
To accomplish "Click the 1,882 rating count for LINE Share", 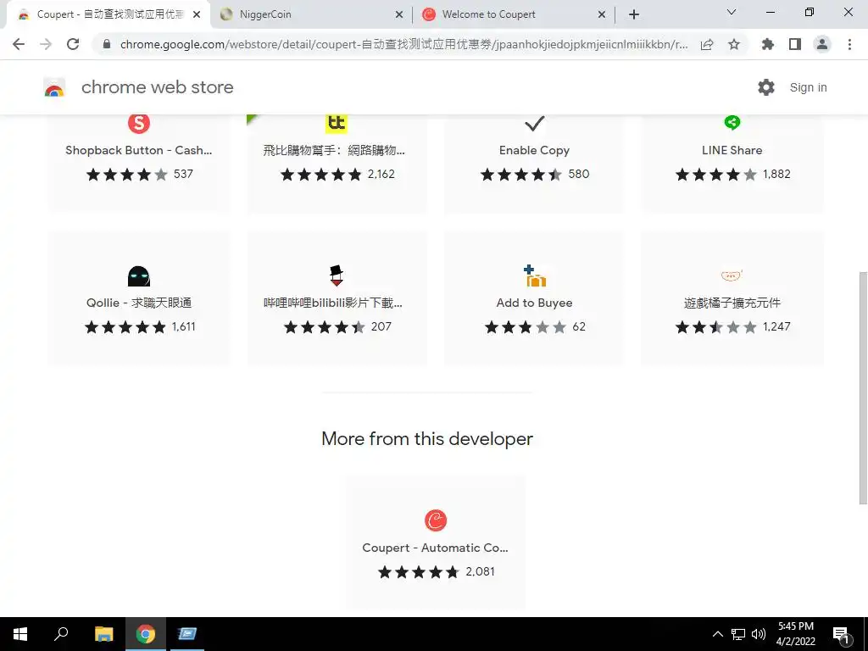I will (776, 175).
